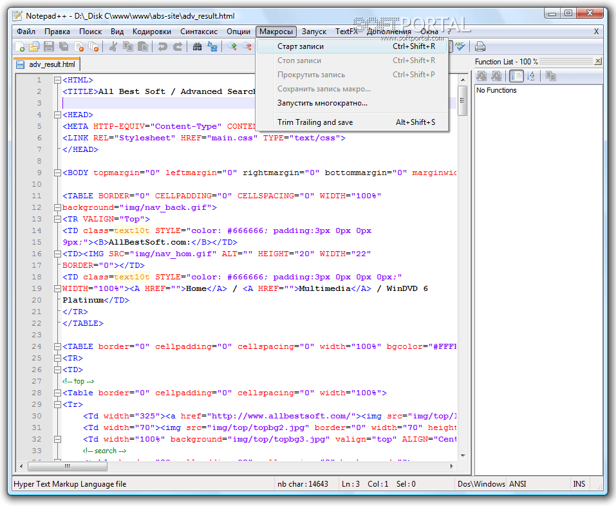
Task: Click the Cut scissors icon
Action: click(x=113, y=46)
